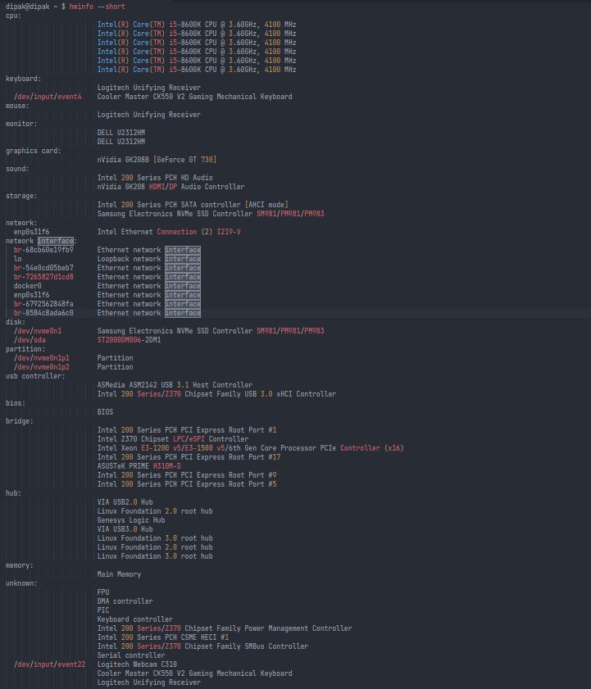The image size is (591, 689).
Task: Click 'storage:' section heading
Action: [21, 196]
